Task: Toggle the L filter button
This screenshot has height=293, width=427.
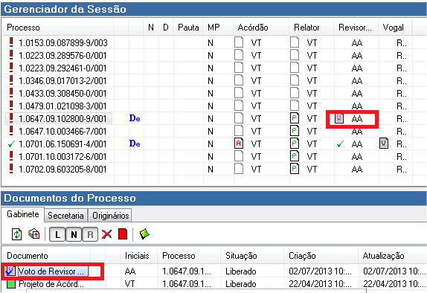Action: [57, 234]
